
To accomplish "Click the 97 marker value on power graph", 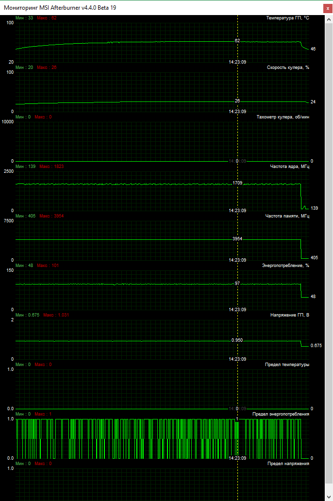I will pyautogui.click(x=237, y=284).
